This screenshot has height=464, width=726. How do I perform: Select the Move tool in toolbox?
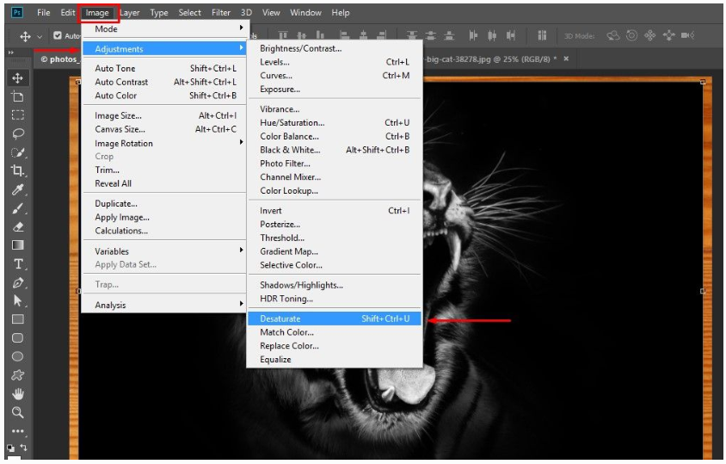pyautogui.click(x=17, y=77)
